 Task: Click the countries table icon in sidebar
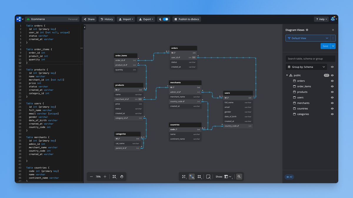coord(294,109)
